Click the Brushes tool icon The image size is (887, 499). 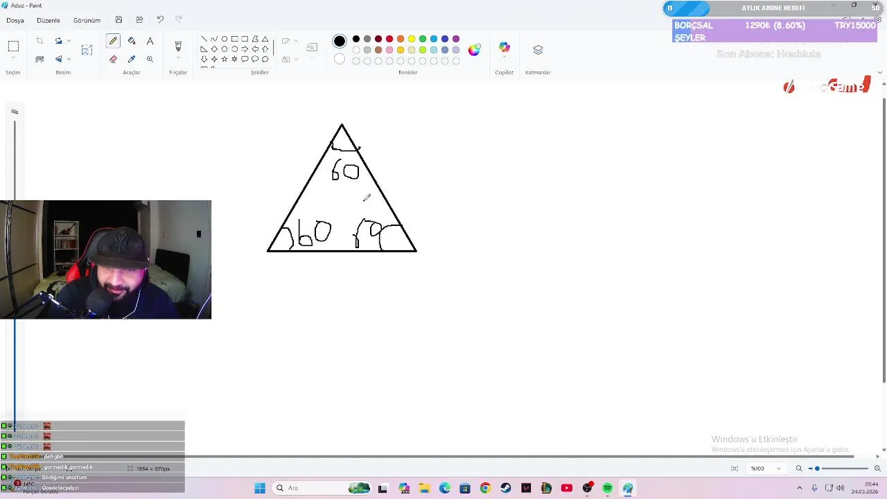tap(178, 46)
